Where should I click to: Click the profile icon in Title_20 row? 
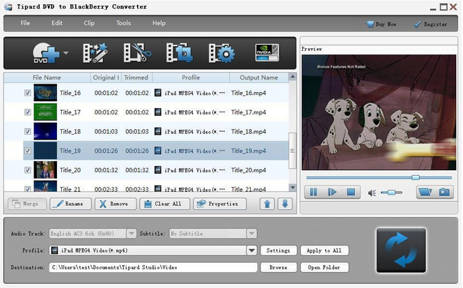(158, 170)
